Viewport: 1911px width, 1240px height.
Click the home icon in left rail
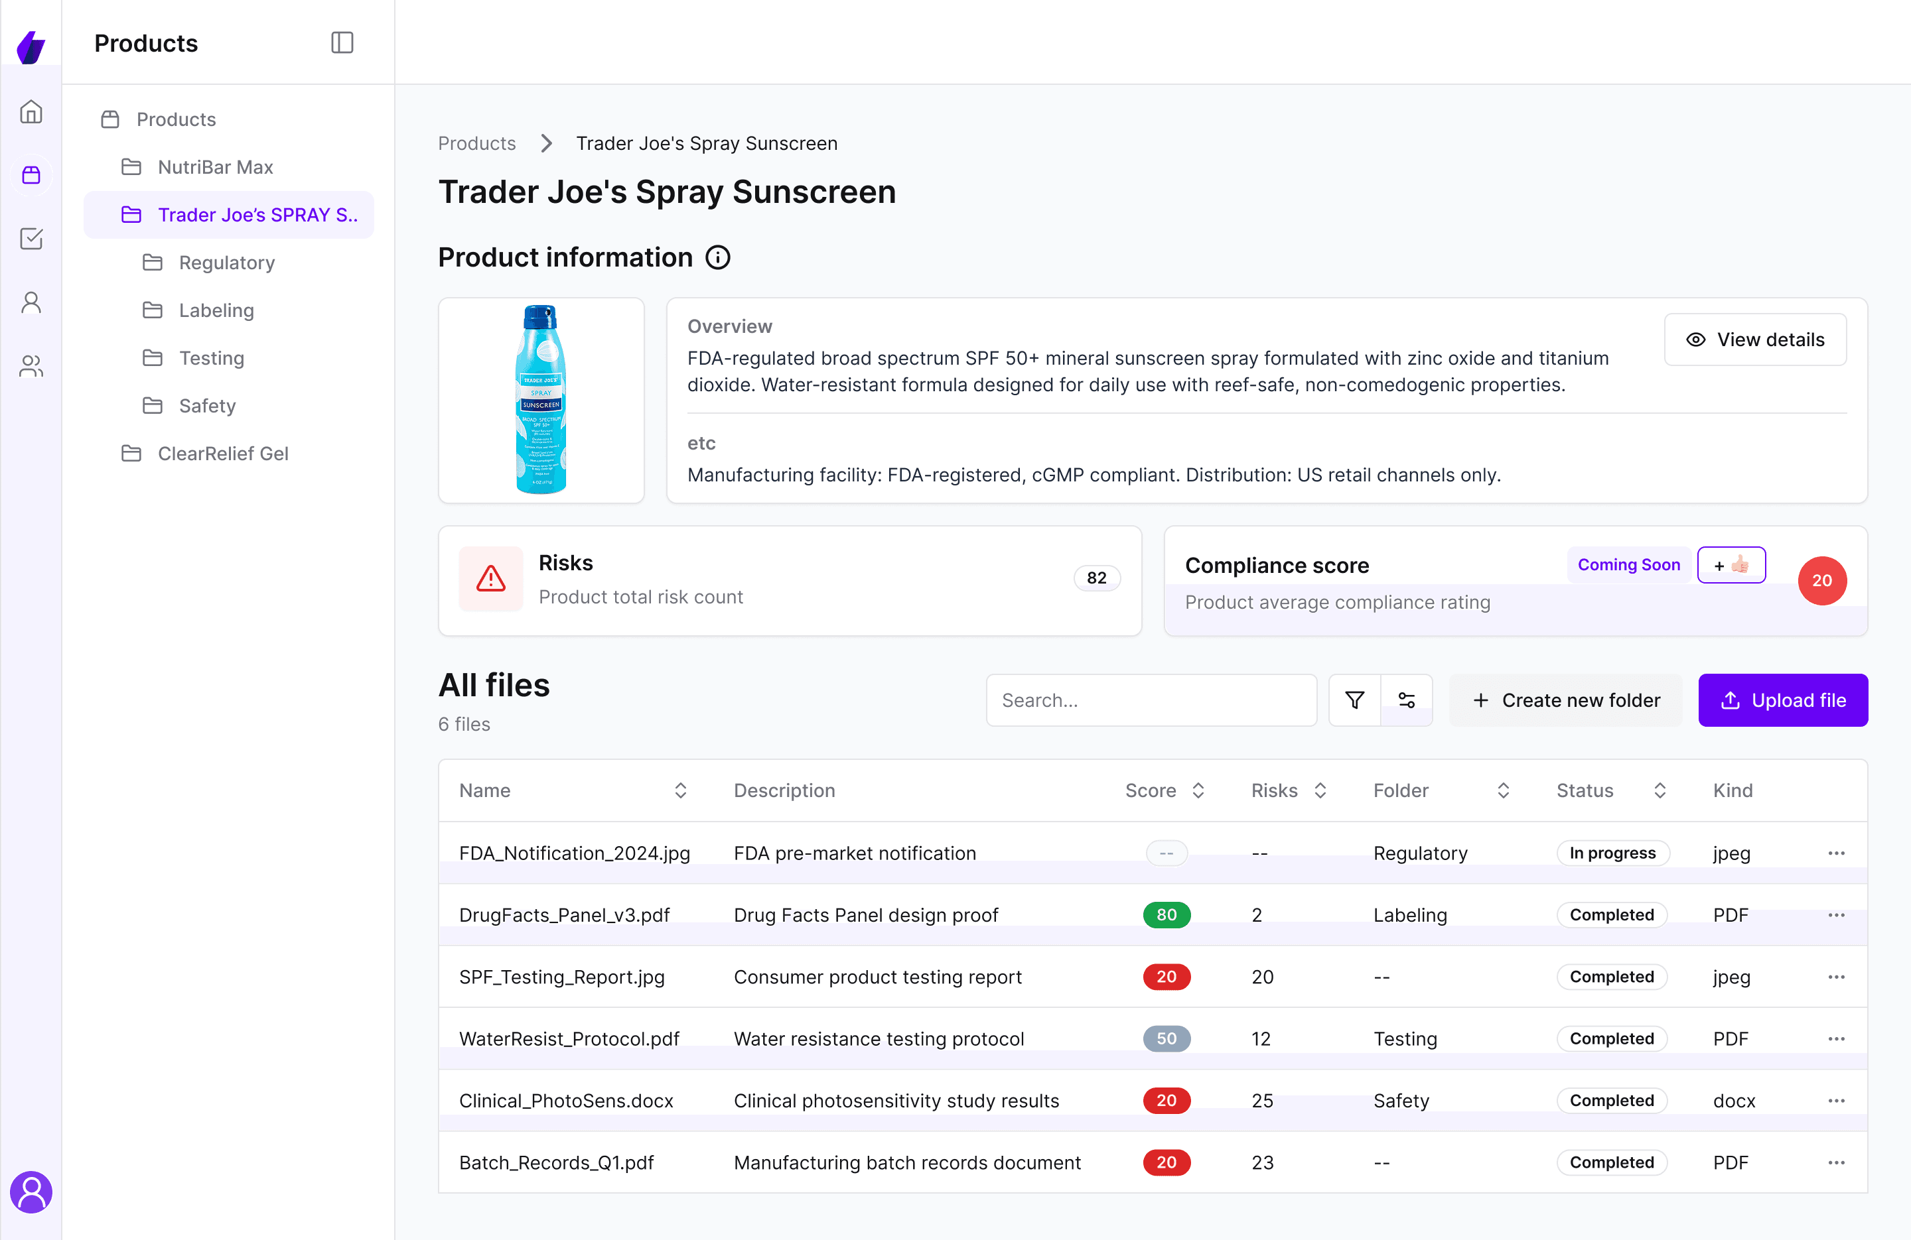pyautogui.click(x=31, y=111)
